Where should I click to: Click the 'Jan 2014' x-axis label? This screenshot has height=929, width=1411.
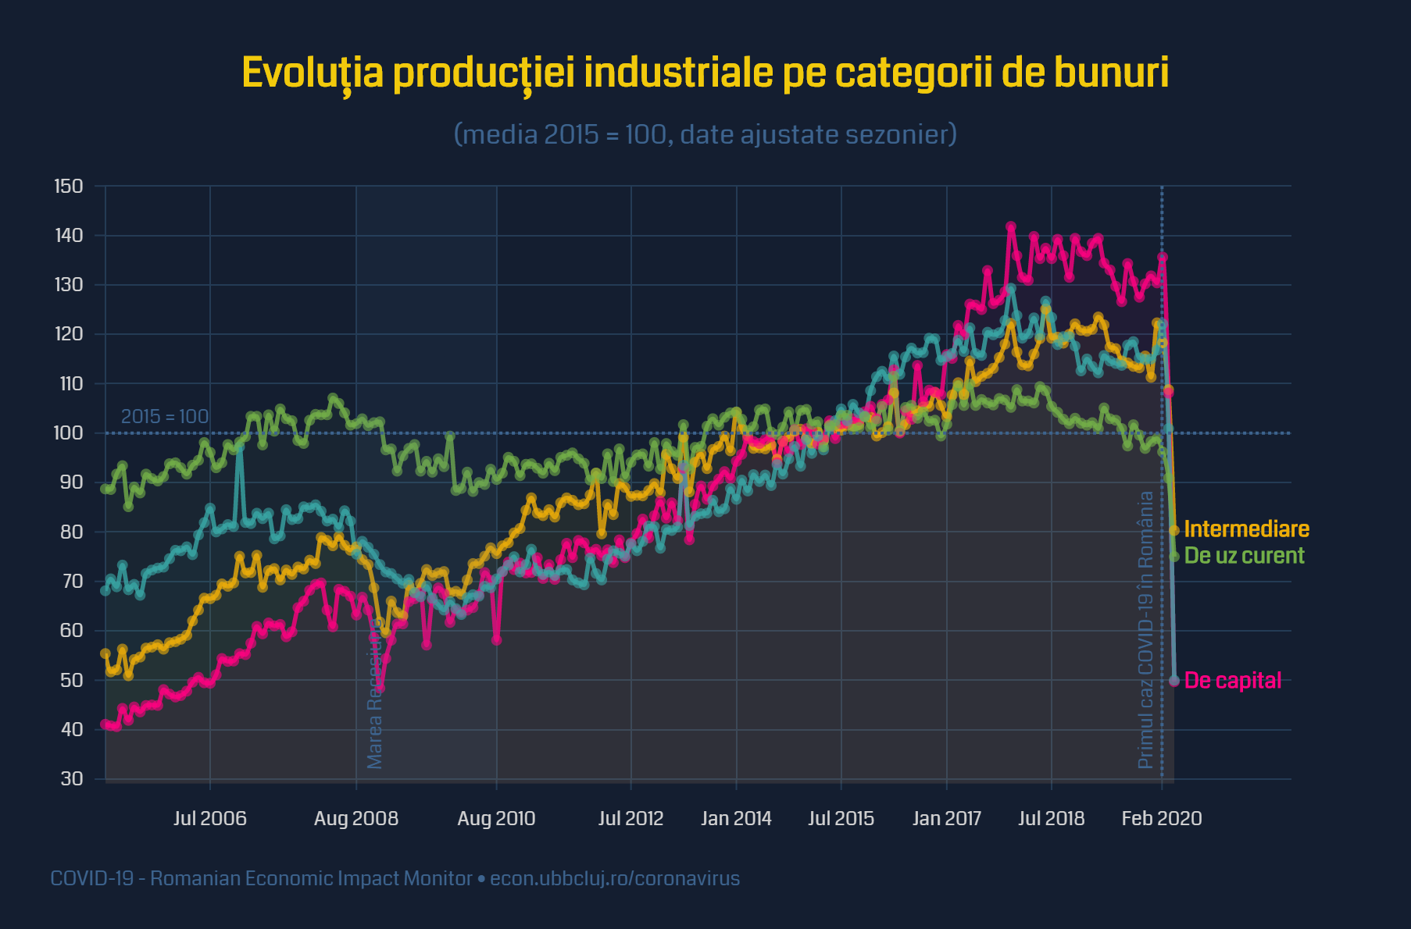click(736, 819)
